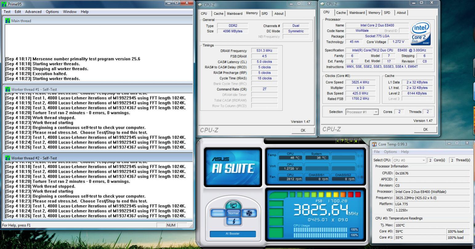This screenshot has height=249, width=475.
Task: Open the fan control icon in AI Suite
Action: tap(249, 213)
